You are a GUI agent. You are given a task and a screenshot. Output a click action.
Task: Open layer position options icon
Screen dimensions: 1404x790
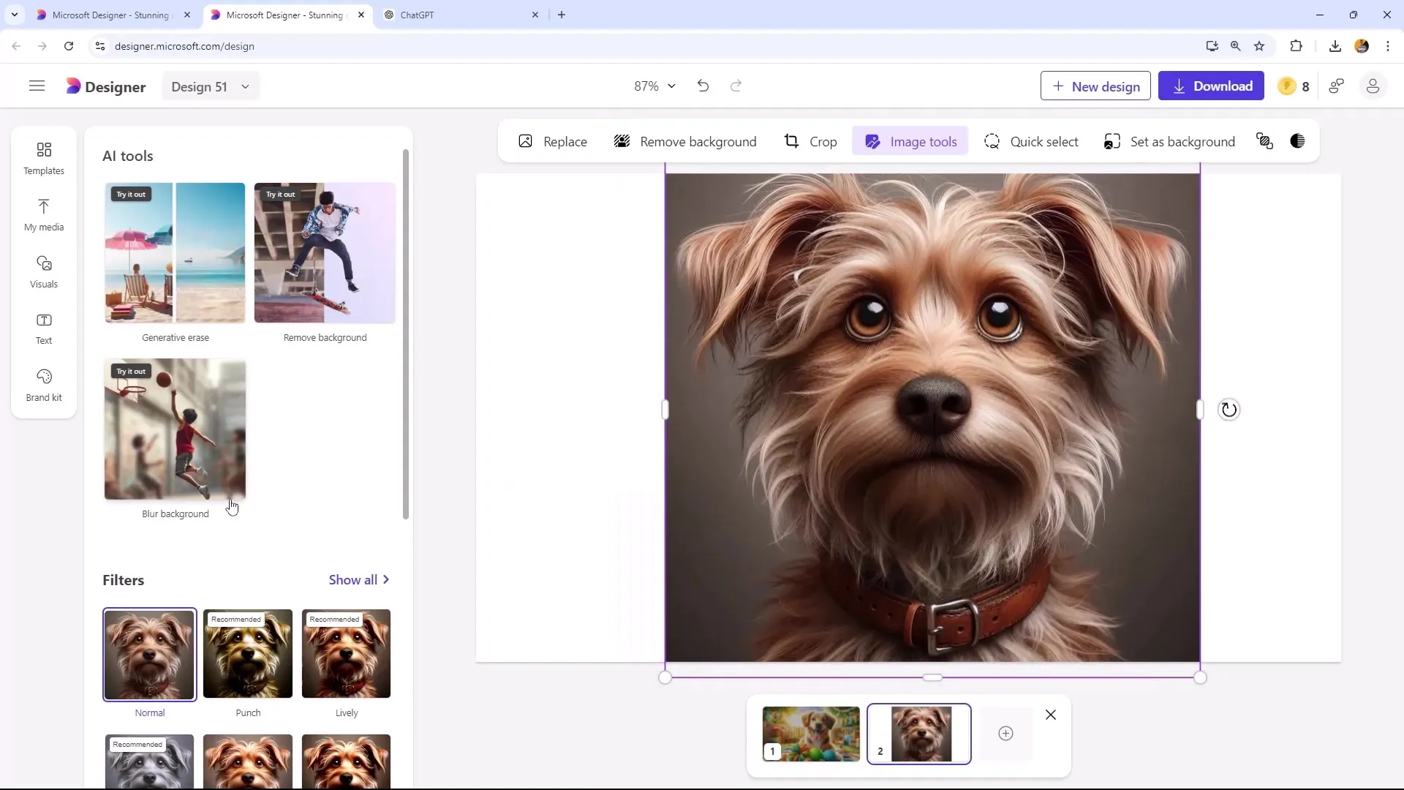click(x=1264, y=141)
